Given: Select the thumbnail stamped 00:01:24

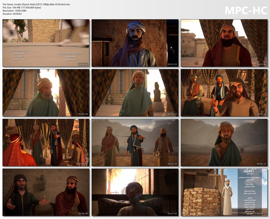Looking at the screenshot, I should pos(135,43).
